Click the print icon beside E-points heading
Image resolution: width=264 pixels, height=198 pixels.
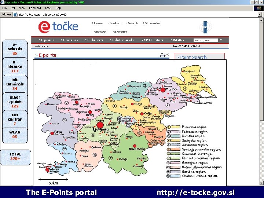162,55
